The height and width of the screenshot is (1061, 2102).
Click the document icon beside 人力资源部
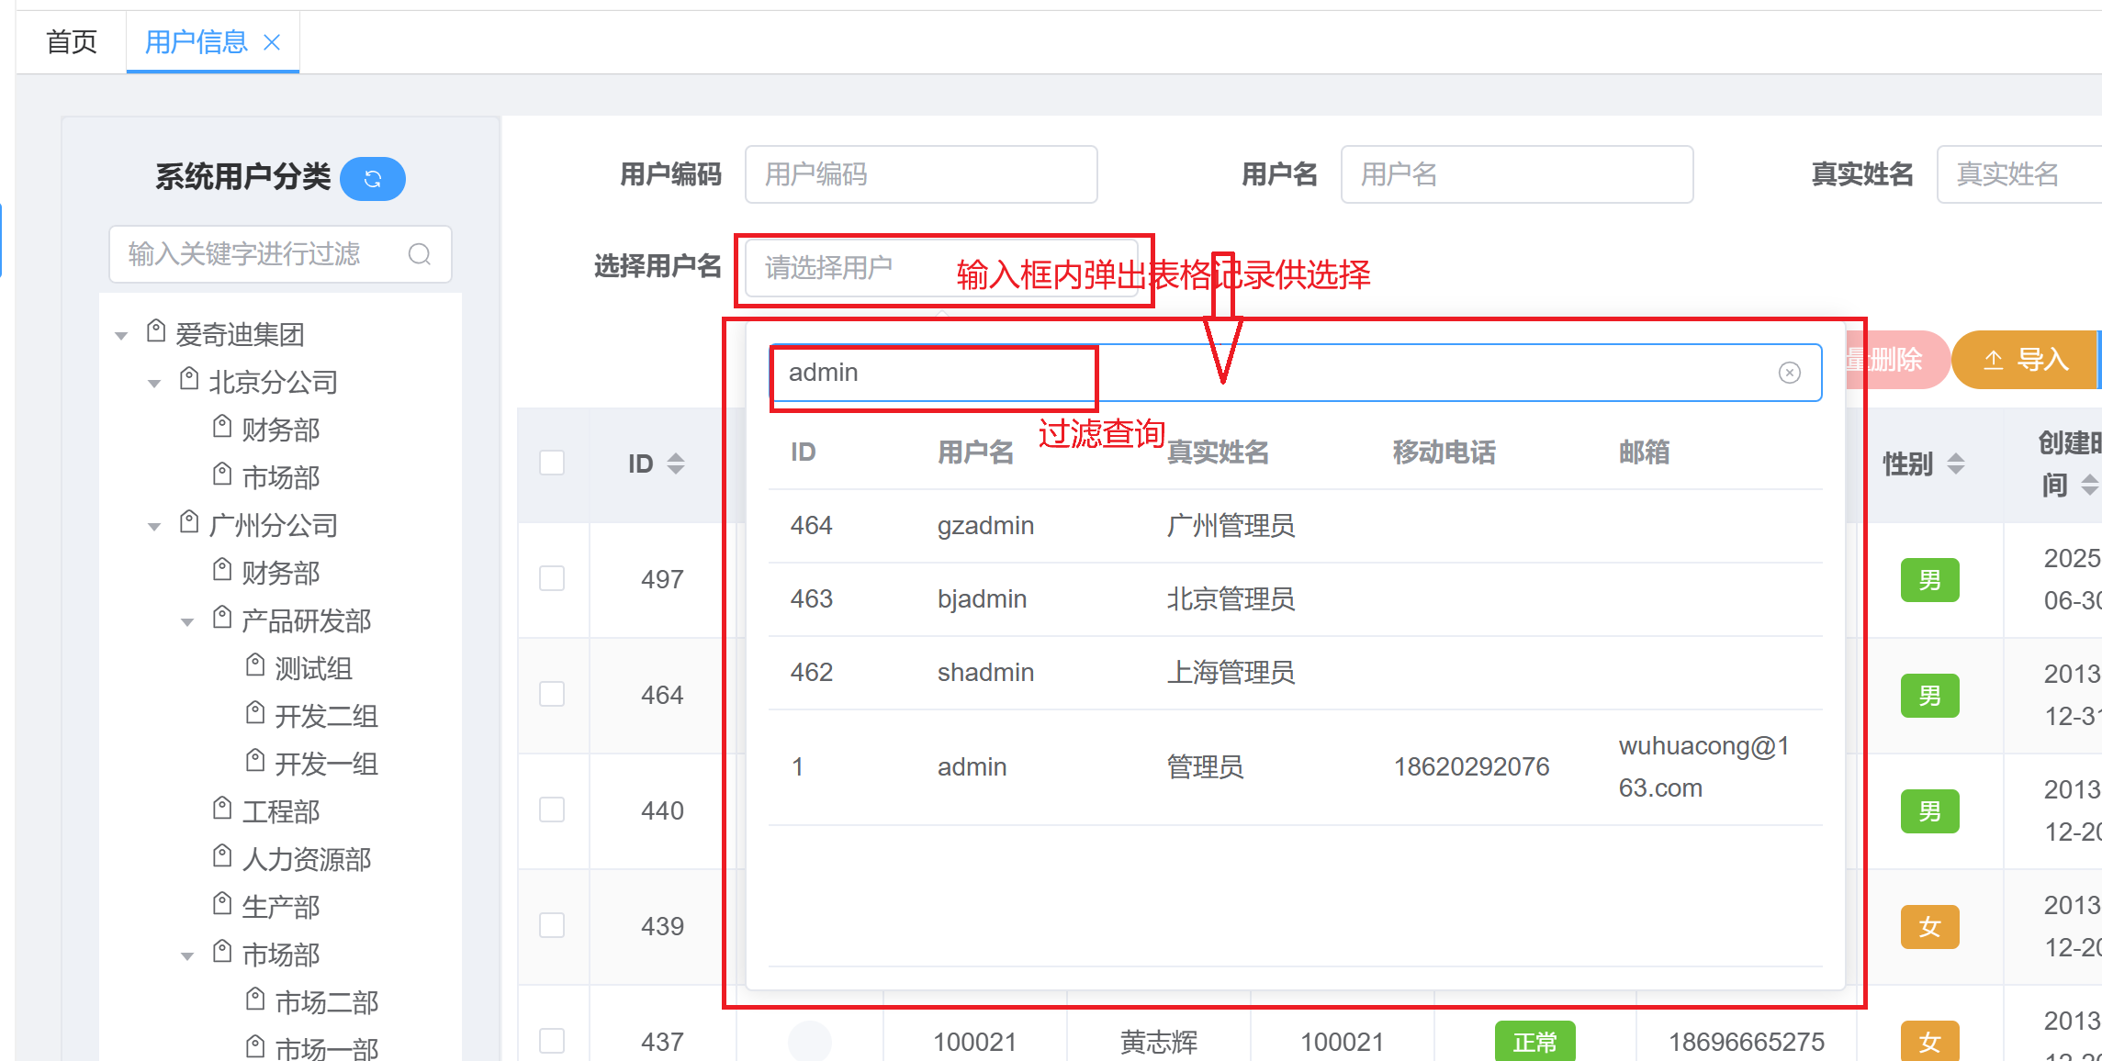tap(221, 856)
